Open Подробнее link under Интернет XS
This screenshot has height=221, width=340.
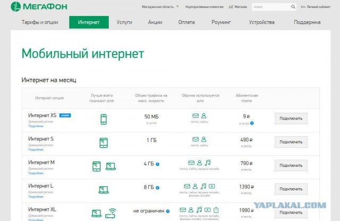(x=36, y=126)
